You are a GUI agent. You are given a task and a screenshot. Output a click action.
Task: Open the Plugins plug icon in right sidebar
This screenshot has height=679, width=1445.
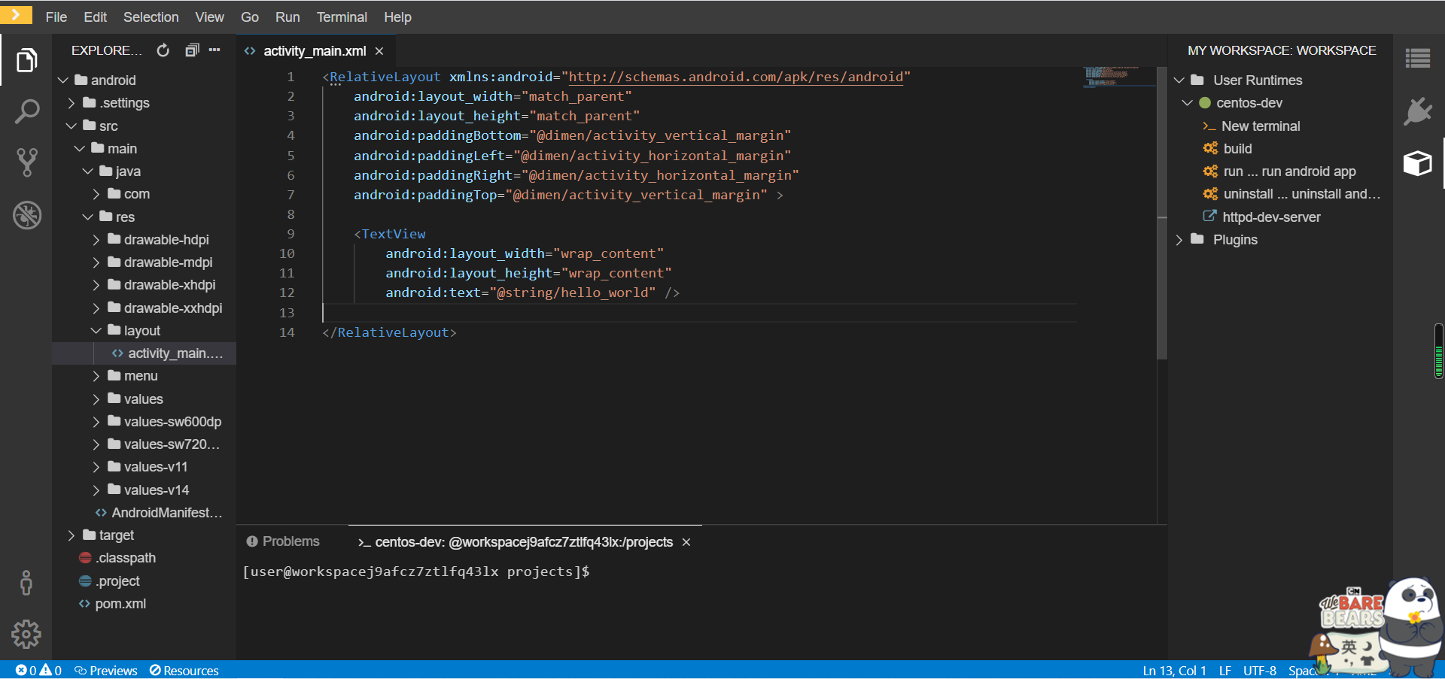click(x=1418, y=111)
